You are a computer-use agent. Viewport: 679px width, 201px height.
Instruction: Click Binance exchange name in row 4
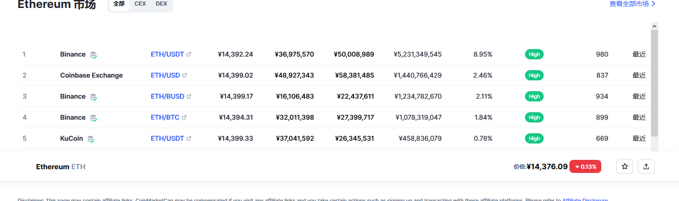pyautogui.click(x=73, y=117)
